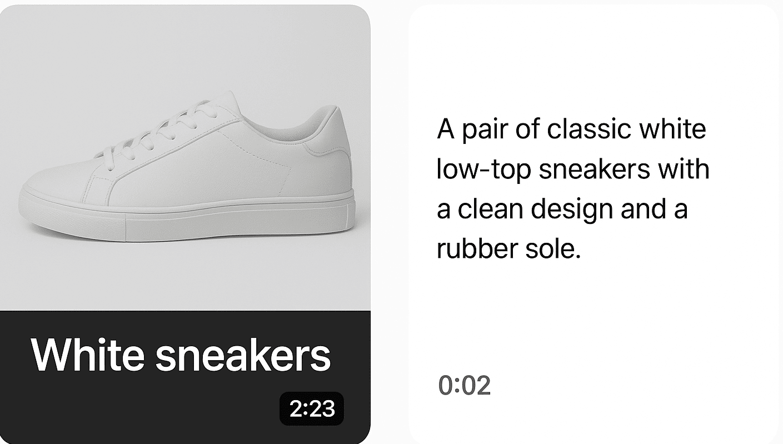
Task: Jump to the 0:02 timestamp
Action: tap(465, 386)
